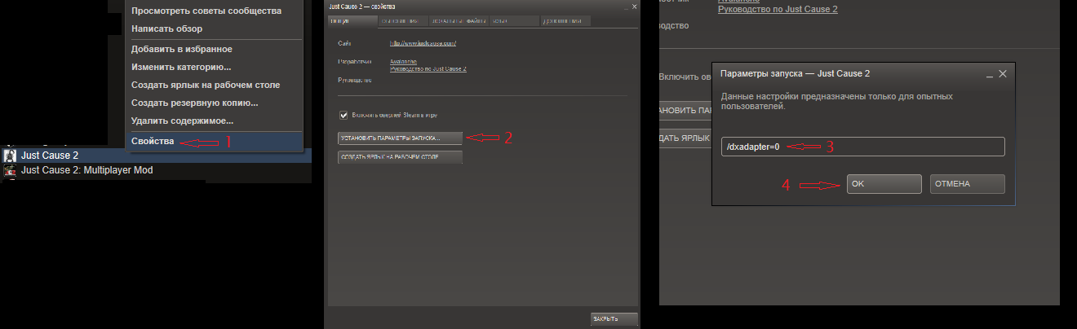Close the Параметры запуска dialog
The height and width of the screenshot is (329, 1077).
click(1003, 73)
